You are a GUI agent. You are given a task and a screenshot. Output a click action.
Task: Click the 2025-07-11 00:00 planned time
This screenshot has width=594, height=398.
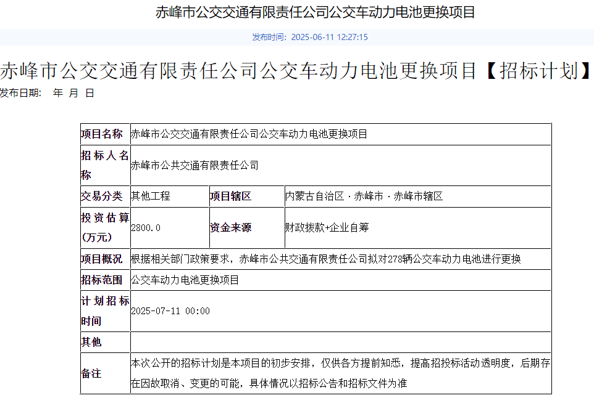click(170, 311)
